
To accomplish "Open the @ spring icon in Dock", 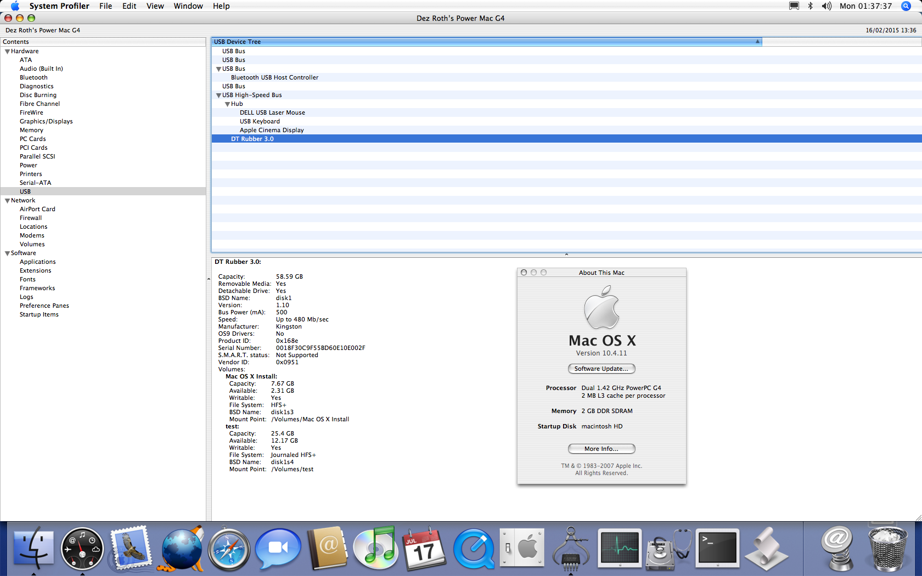I will click(837, 548).
